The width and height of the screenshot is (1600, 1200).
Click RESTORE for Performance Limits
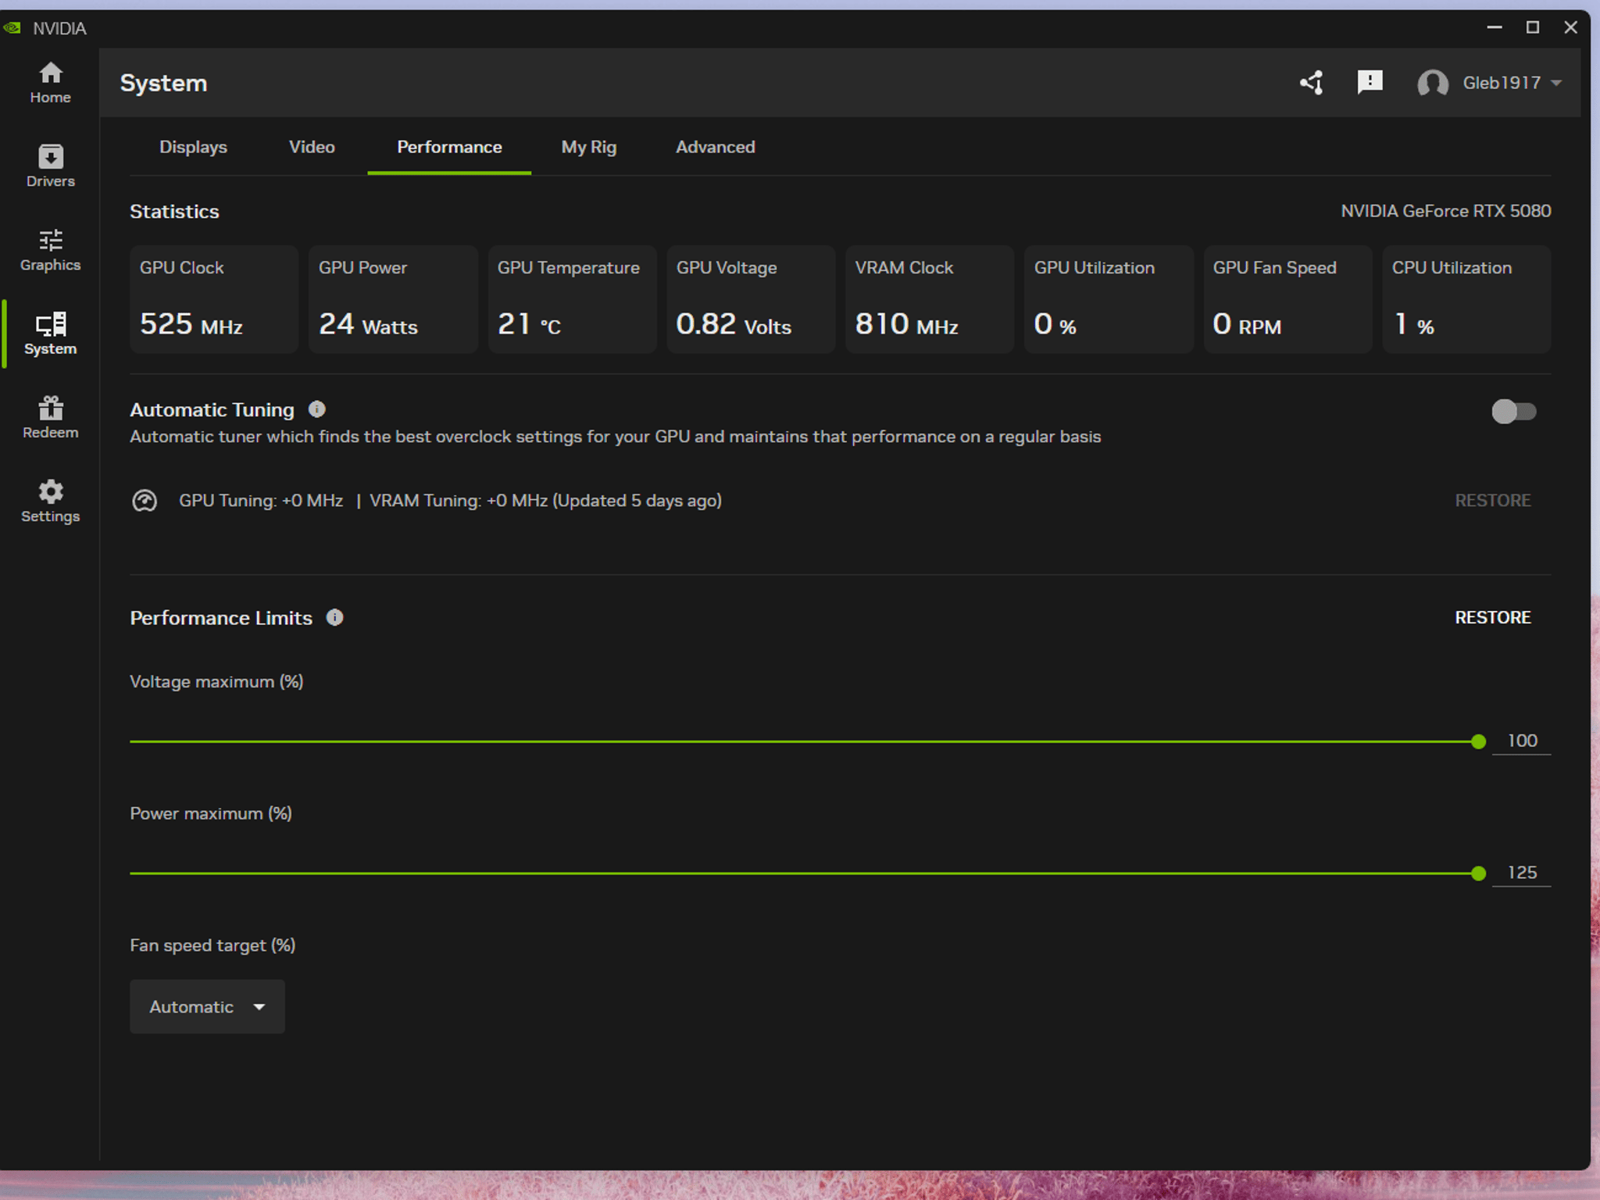(1492, 617)
